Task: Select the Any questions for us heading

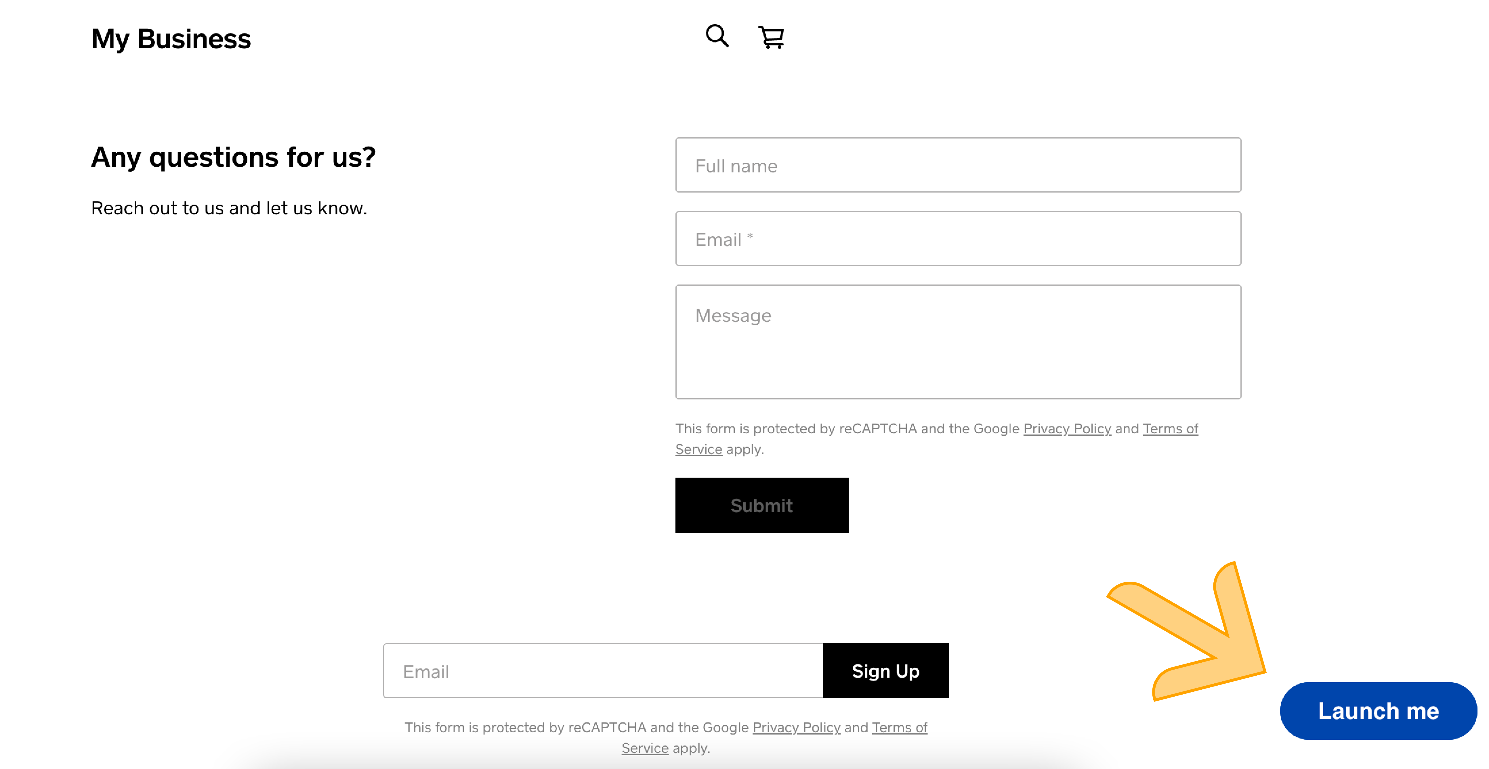Action: pos(233,157)
